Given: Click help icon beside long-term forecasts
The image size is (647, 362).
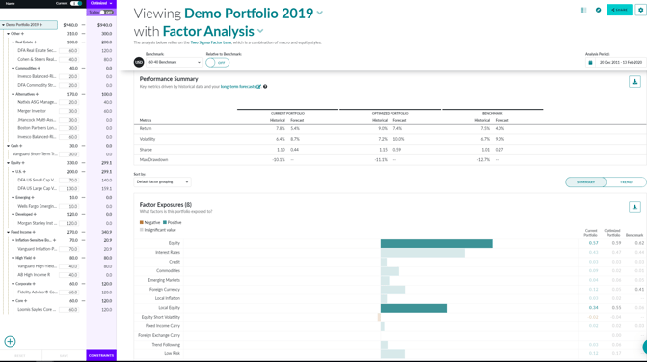Looking at the screenshot, I should click(x=265, y=87).
